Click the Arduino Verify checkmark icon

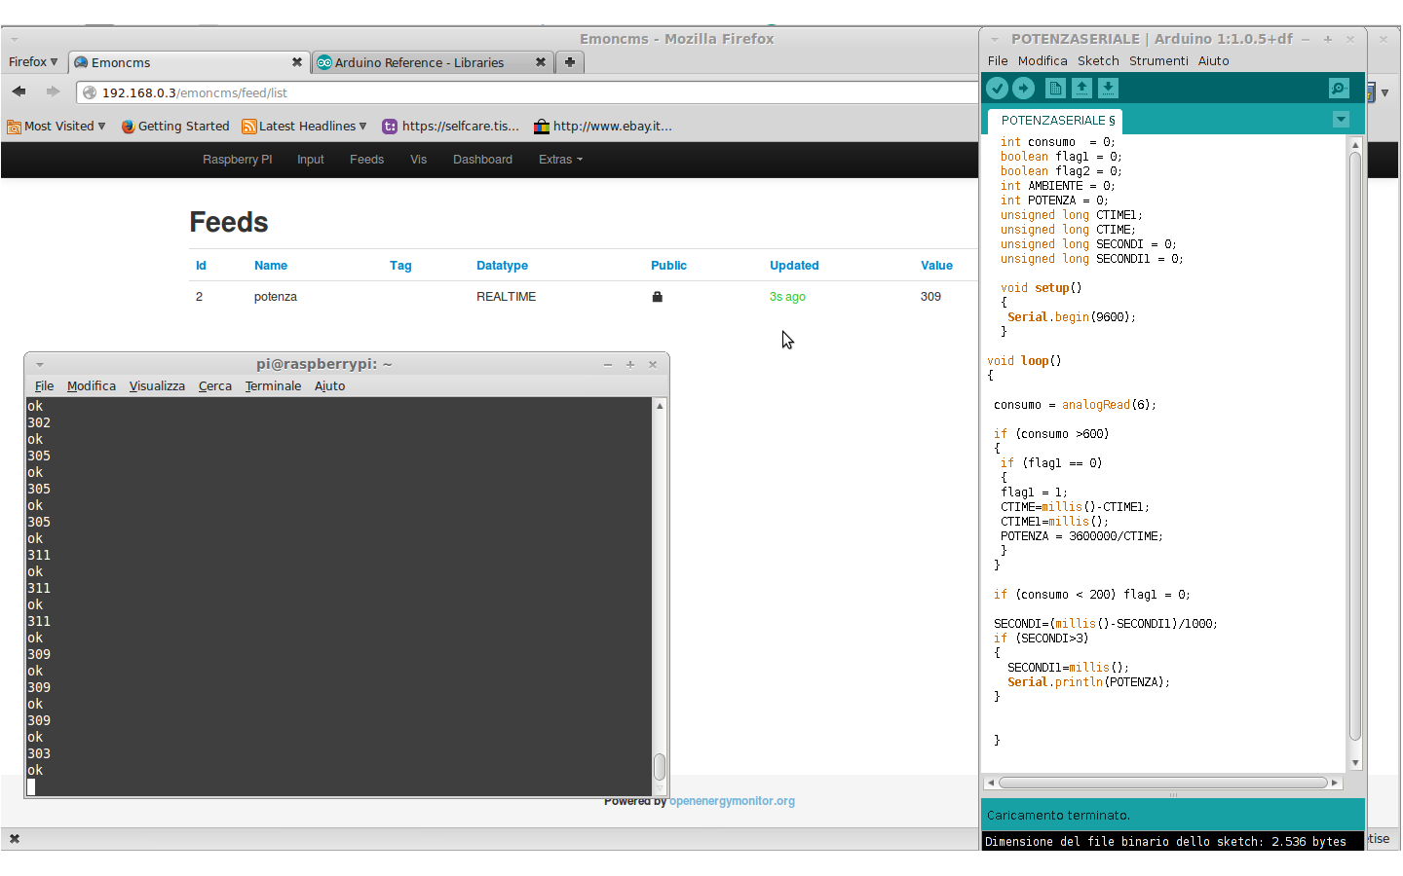click(x=997, y=89)
